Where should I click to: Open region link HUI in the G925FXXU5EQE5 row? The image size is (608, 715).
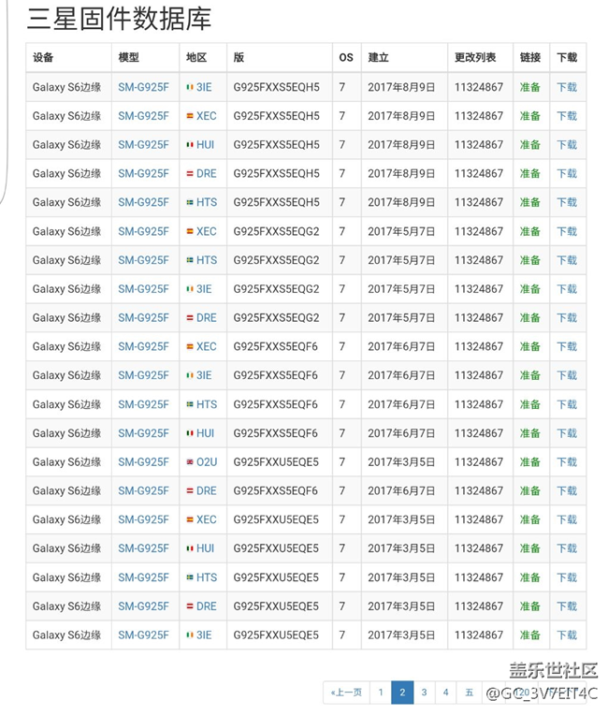tap(205, 548)
